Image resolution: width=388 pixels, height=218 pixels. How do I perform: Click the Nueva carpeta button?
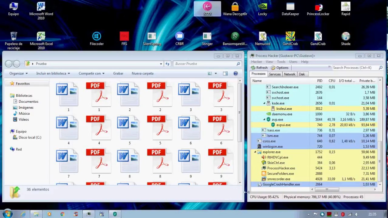point(142,73)
